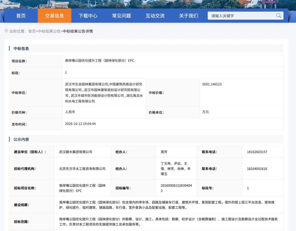Click the 招标范围 label
296x231 pixels.
click(21, 222)
